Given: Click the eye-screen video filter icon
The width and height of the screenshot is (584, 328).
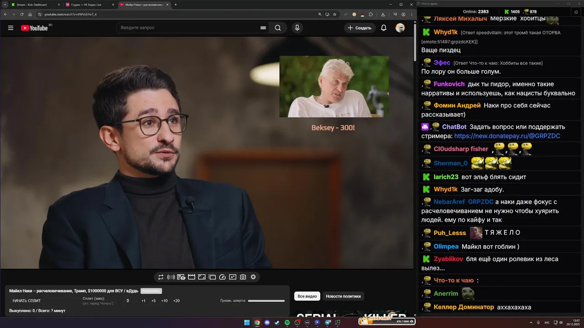Looking at the screenshot, I should [181, 277].
